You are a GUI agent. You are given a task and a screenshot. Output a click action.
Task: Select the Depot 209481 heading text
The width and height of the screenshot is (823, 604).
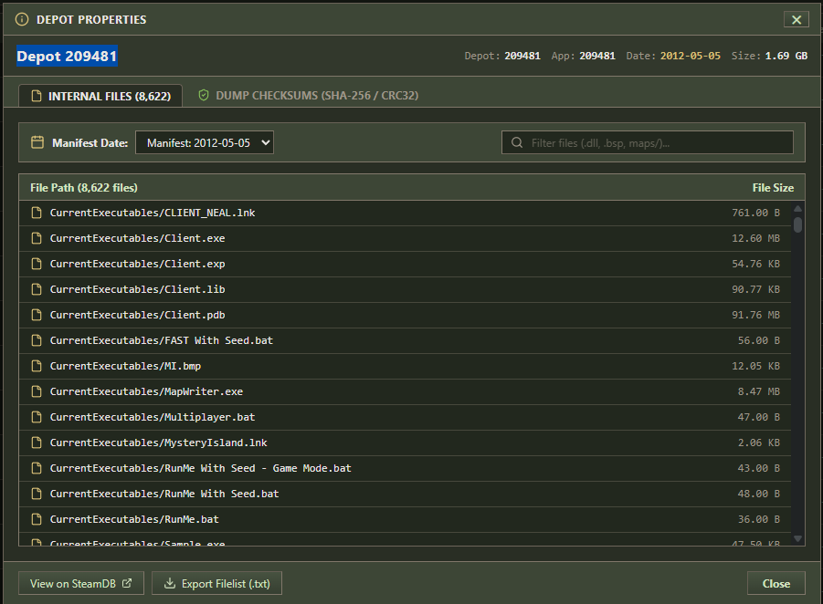point(67,56)
